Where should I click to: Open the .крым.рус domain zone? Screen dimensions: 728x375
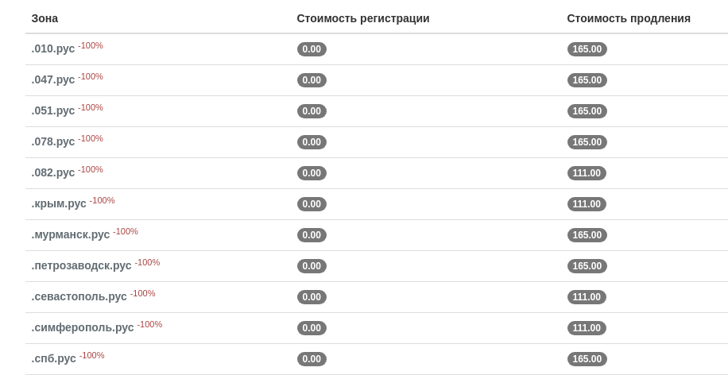59,204
